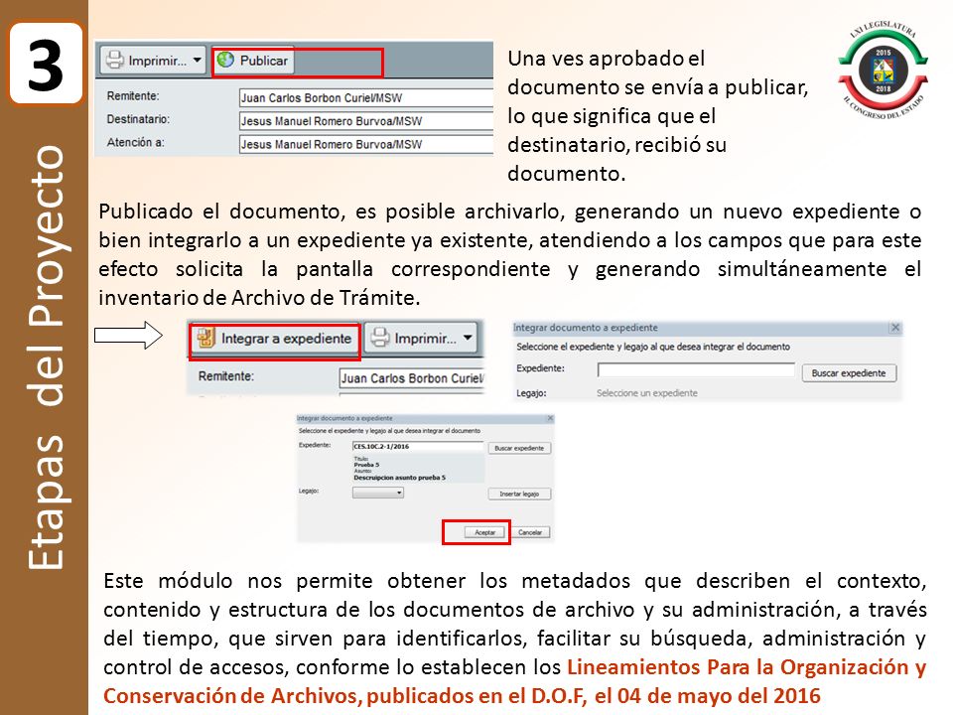Click the Atención a field

pos(366,144)
